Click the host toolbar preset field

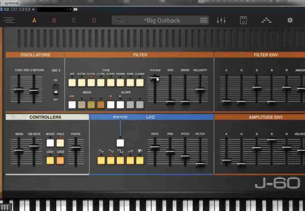tap(54, 9)
